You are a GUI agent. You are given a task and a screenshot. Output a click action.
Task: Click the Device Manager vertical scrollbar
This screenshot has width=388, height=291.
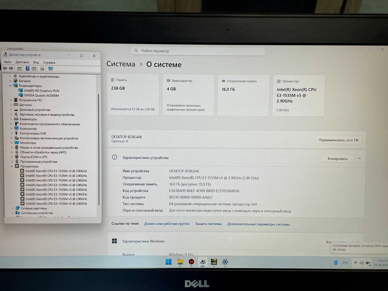[x=99, y=150]
